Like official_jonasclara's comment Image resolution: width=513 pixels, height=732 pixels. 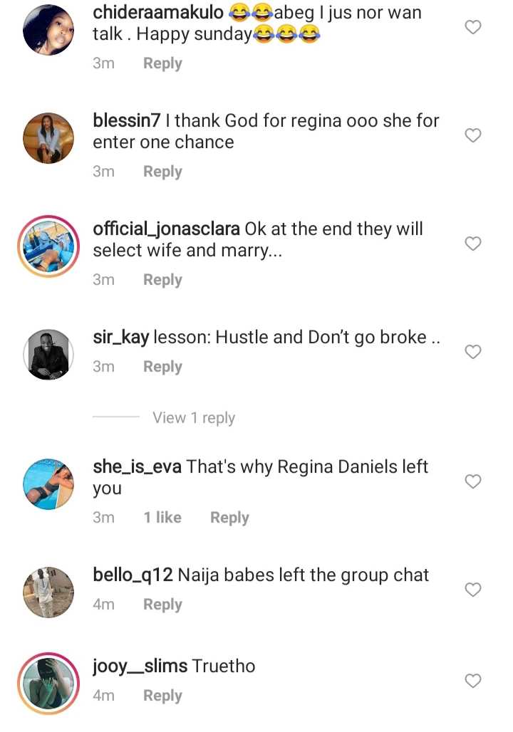[473, 244]
